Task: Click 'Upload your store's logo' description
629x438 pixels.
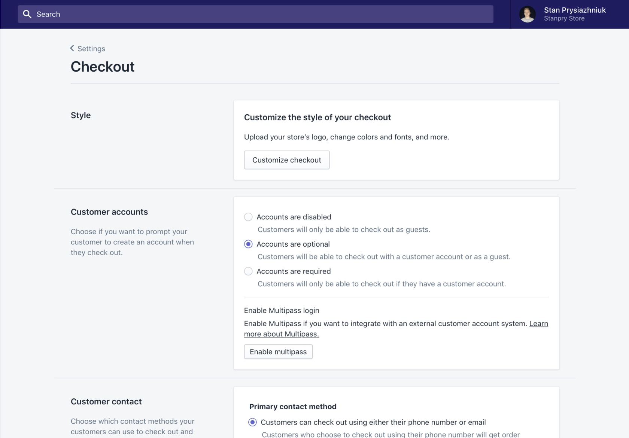Action: 347,137
